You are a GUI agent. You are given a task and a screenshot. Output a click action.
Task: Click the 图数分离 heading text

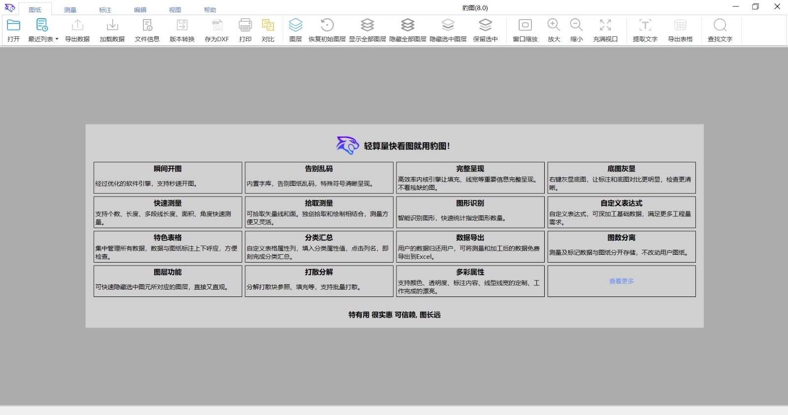(x=622, y=237)
